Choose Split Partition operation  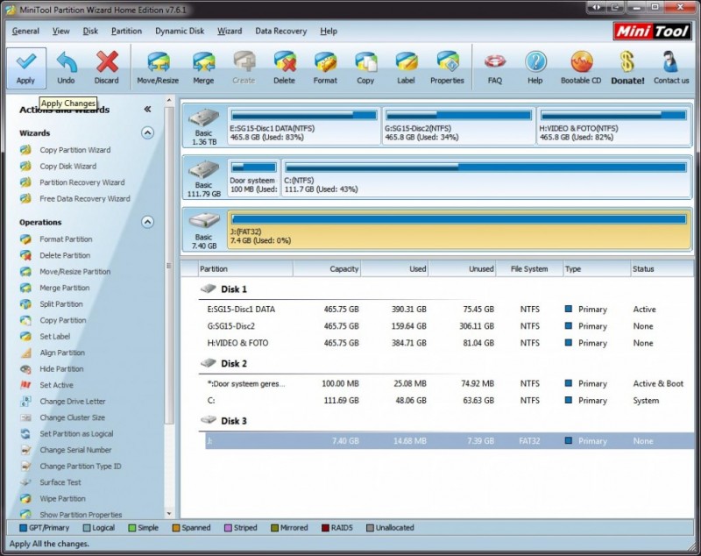tap(60, 304)
